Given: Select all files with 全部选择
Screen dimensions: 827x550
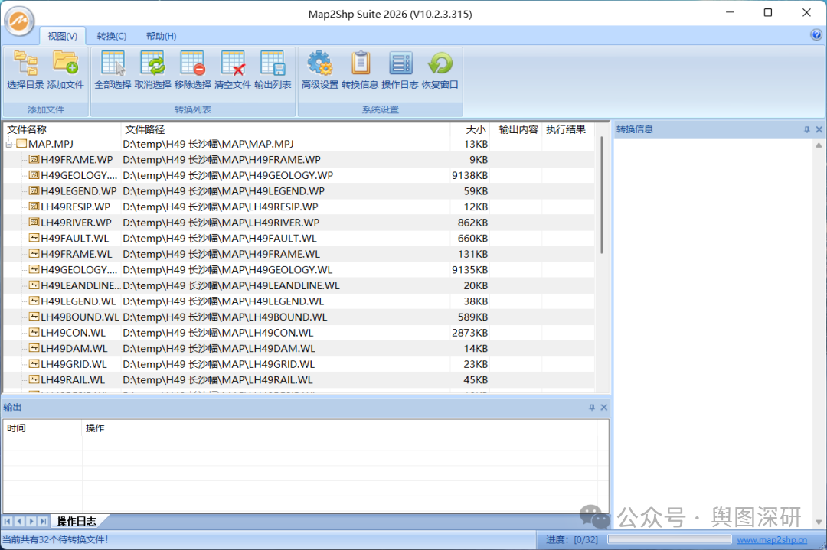Looking at the screenshot, I should pyautogui.click(x=113, y=63).
